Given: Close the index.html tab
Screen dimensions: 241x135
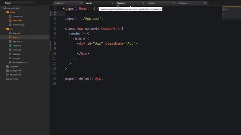Looking at the screenshot, I should [81, 3].
